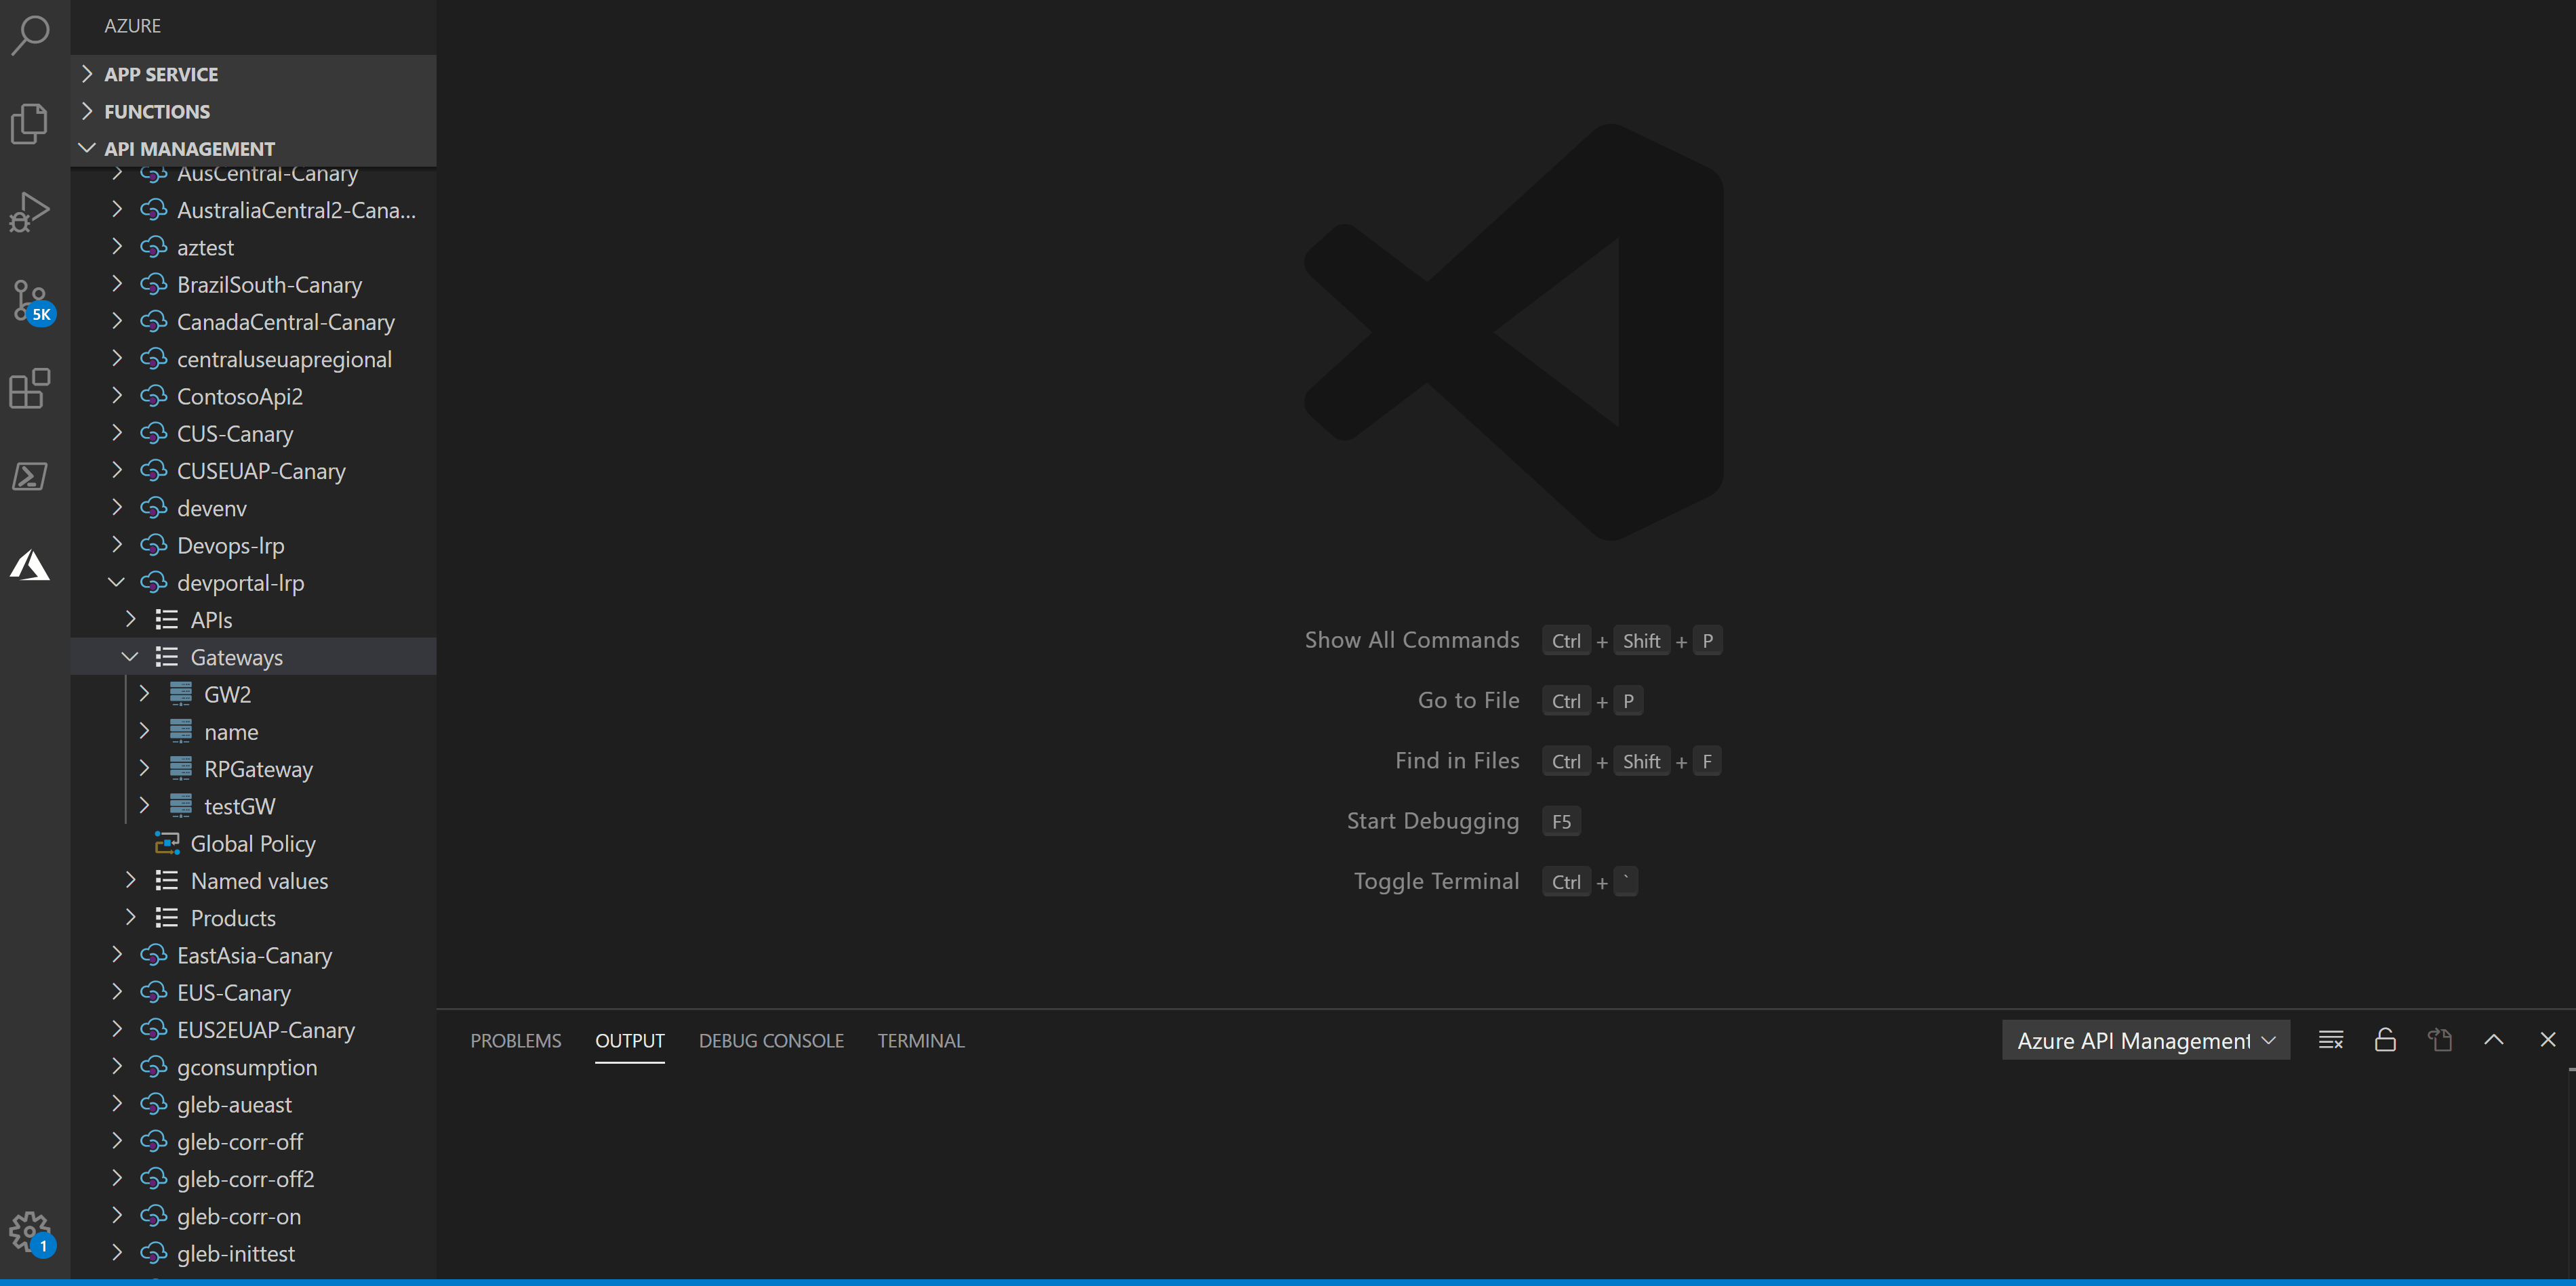Open the Run and Debug view
Image resolution: width=2576 pixels, height=1286 pixels.
[x=30, y=210]
